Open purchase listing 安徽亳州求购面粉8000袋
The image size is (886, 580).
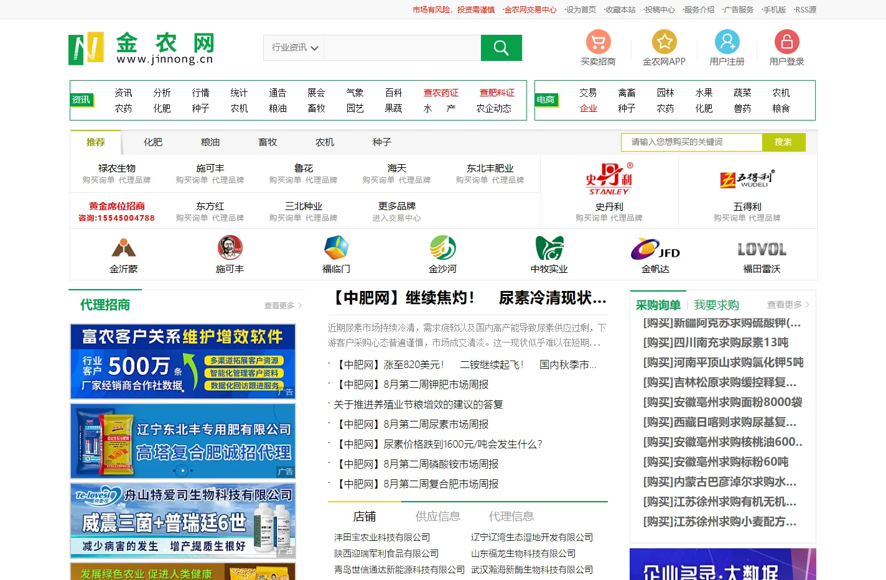pyautogui.click(x=722, y=402)
